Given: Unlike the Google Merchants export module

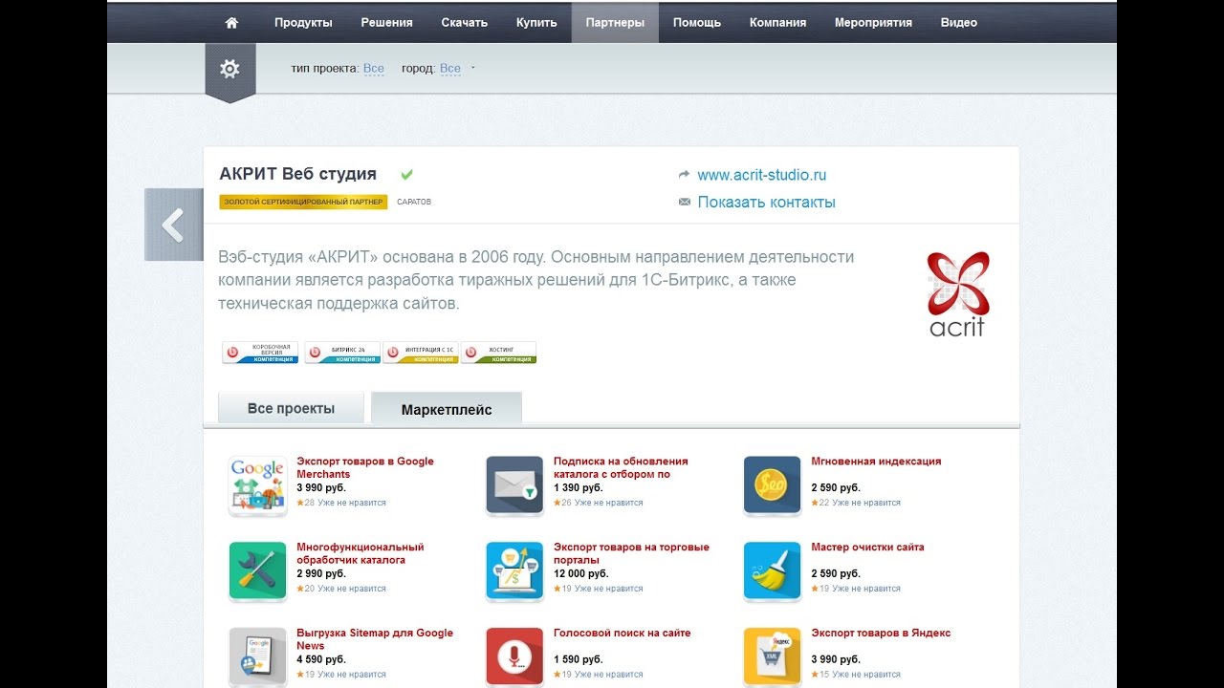Looking at the screenshot, I should click(352, 503).
